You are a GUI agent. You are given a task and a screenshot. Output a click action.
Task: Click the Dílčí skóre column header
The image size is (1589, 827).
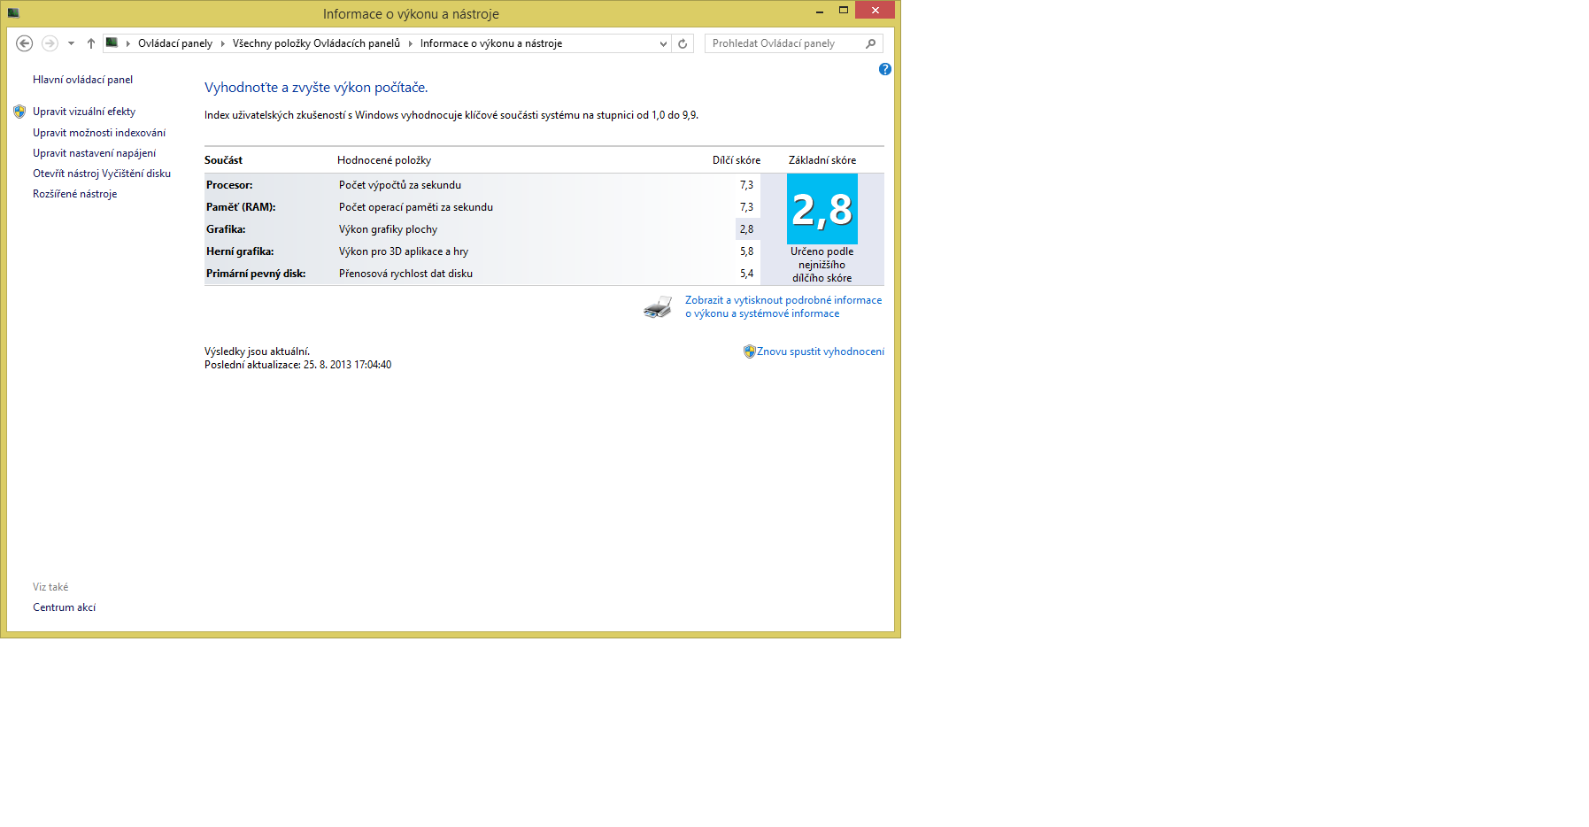pos(737,160)
